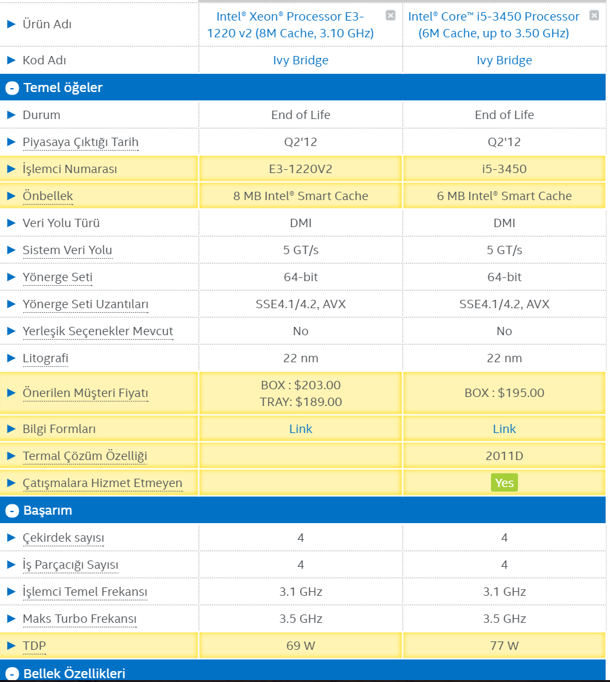Click the İşlemci Temel Frekansı label
This screenshot has height=682, width=610.
(85, 591)
